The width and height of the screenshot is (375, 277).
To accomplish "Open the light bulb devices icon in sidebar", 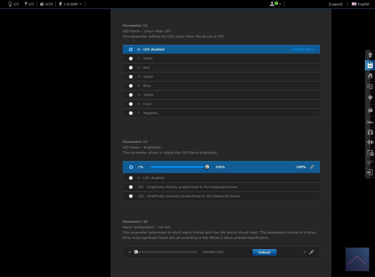I will click(x=370, y=98).
